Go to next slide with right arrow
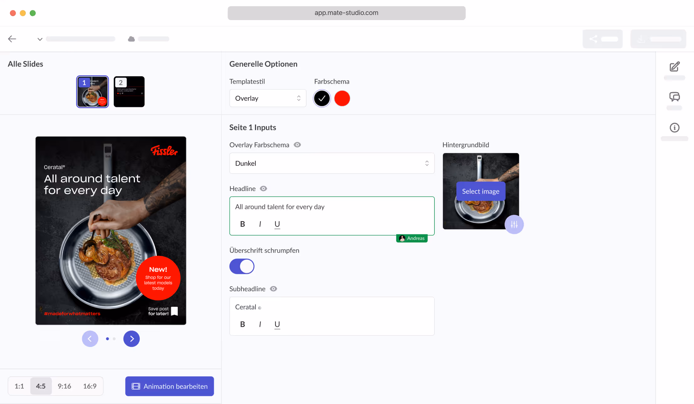 pyautogui.click(x=132, y=339)
